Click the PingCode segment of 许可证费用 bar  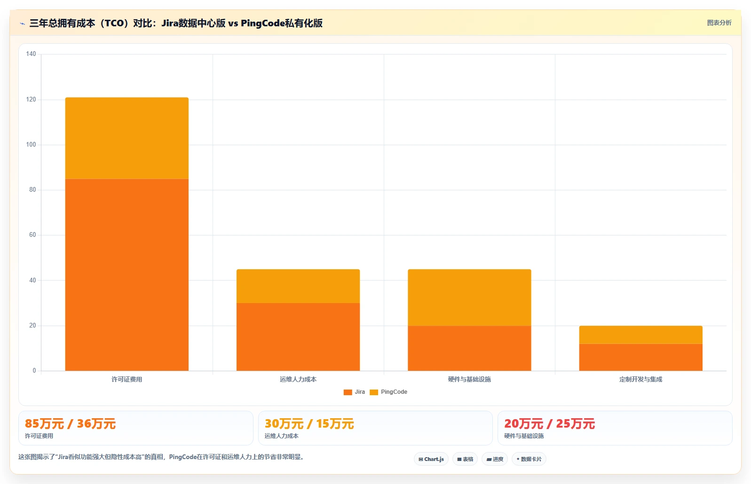tap(127, 138)
